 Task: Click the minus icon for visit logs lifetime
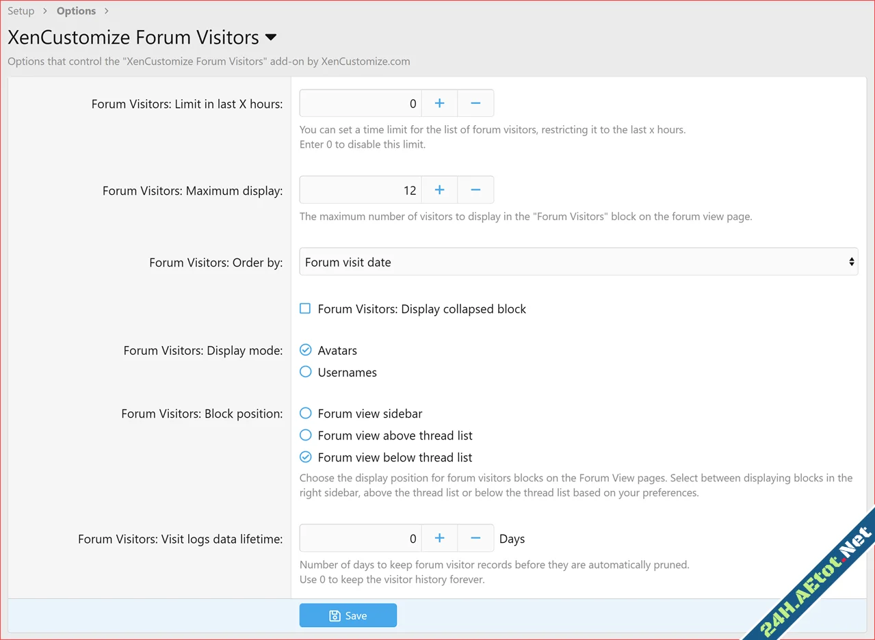coord(475,538)
